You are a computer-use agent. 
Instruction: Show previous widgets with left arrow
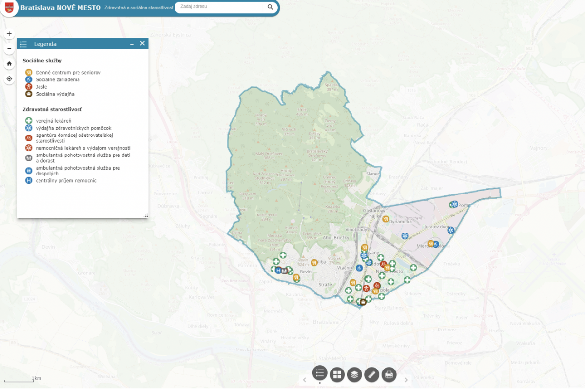304,380
